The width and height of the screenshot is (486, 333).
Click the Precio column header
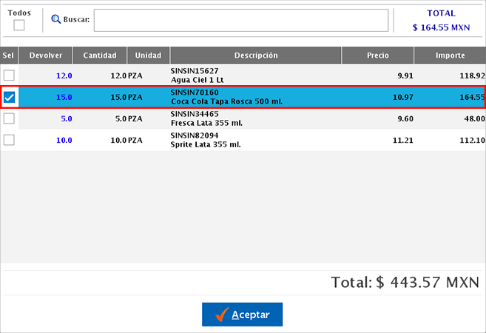coord(377,55)
